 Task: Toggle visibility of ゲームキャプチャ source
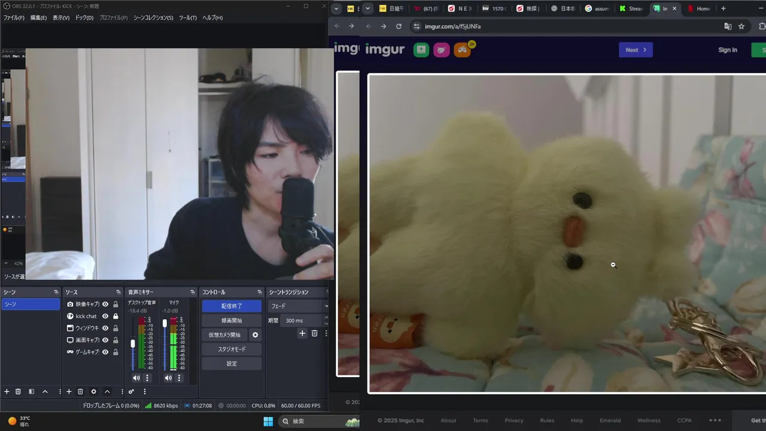pyautogui.click(x=105, y=352)
